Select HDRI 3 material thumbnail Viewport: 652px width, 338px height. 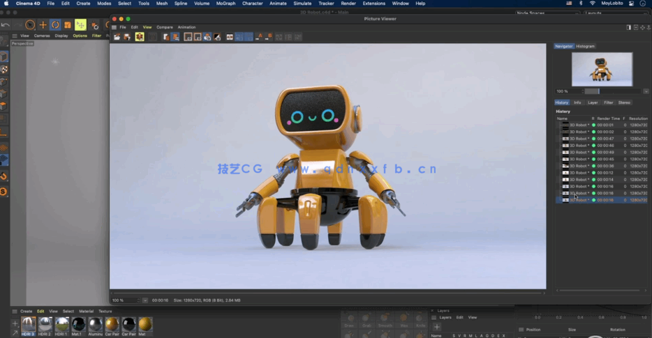pyautogui.click(x=29, y=326)
